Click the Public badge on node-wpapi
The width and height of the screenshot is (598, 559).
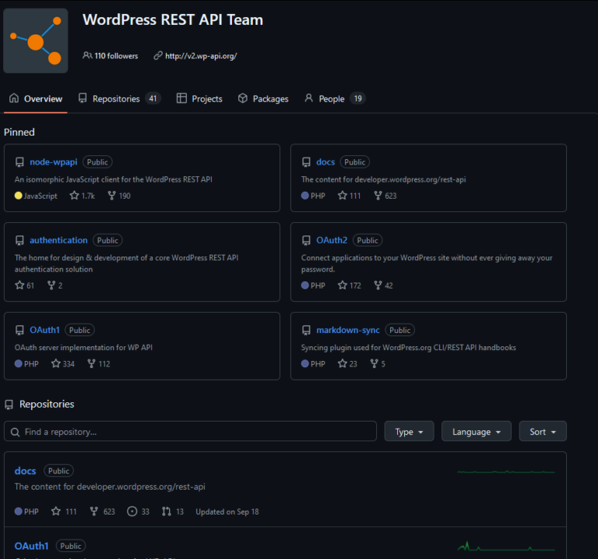pos(97,162)
